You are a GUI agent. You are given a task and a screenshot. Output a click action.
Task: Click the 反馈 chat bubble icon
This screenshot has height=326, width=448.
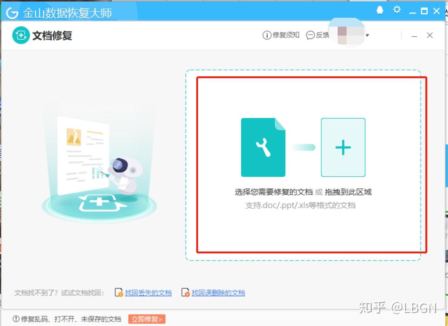point(310,35)
